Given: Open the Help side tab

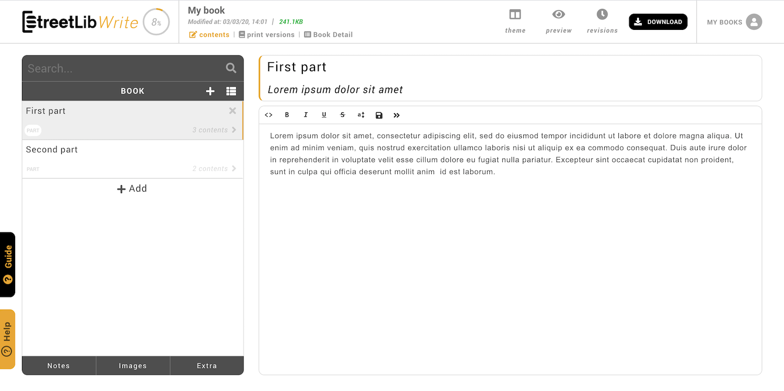Looking at the screenshot, I should pyautogui.click(x=7, y=339).
